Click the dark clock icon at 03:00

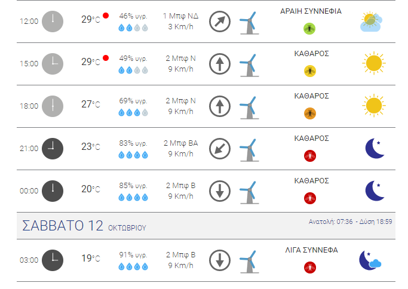[x=53, y=260]
